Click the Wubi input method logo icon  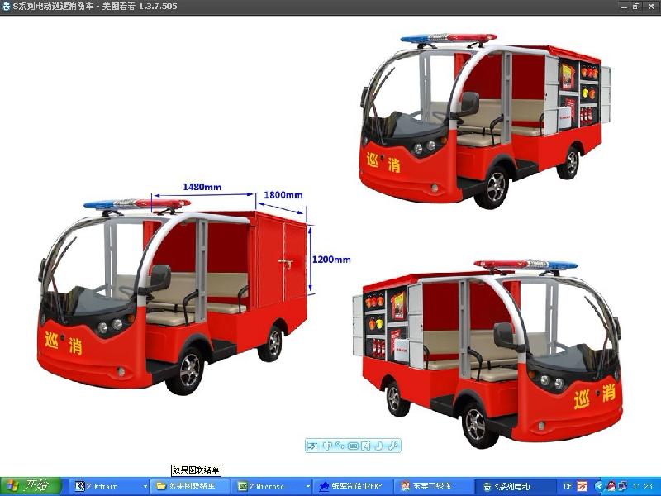(312, 446)
